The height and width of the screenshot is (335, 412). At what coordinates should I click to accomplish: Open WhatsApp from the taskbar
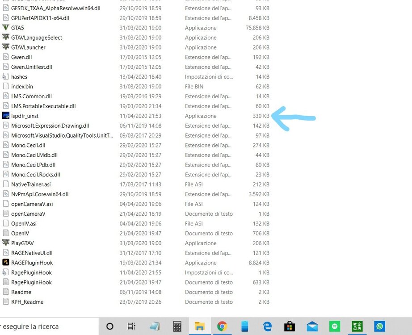point(380,326)
